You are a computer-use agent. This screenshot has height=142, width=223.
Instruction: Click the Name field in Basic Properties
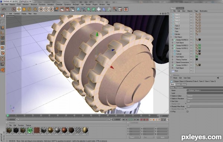pos(205,90)
